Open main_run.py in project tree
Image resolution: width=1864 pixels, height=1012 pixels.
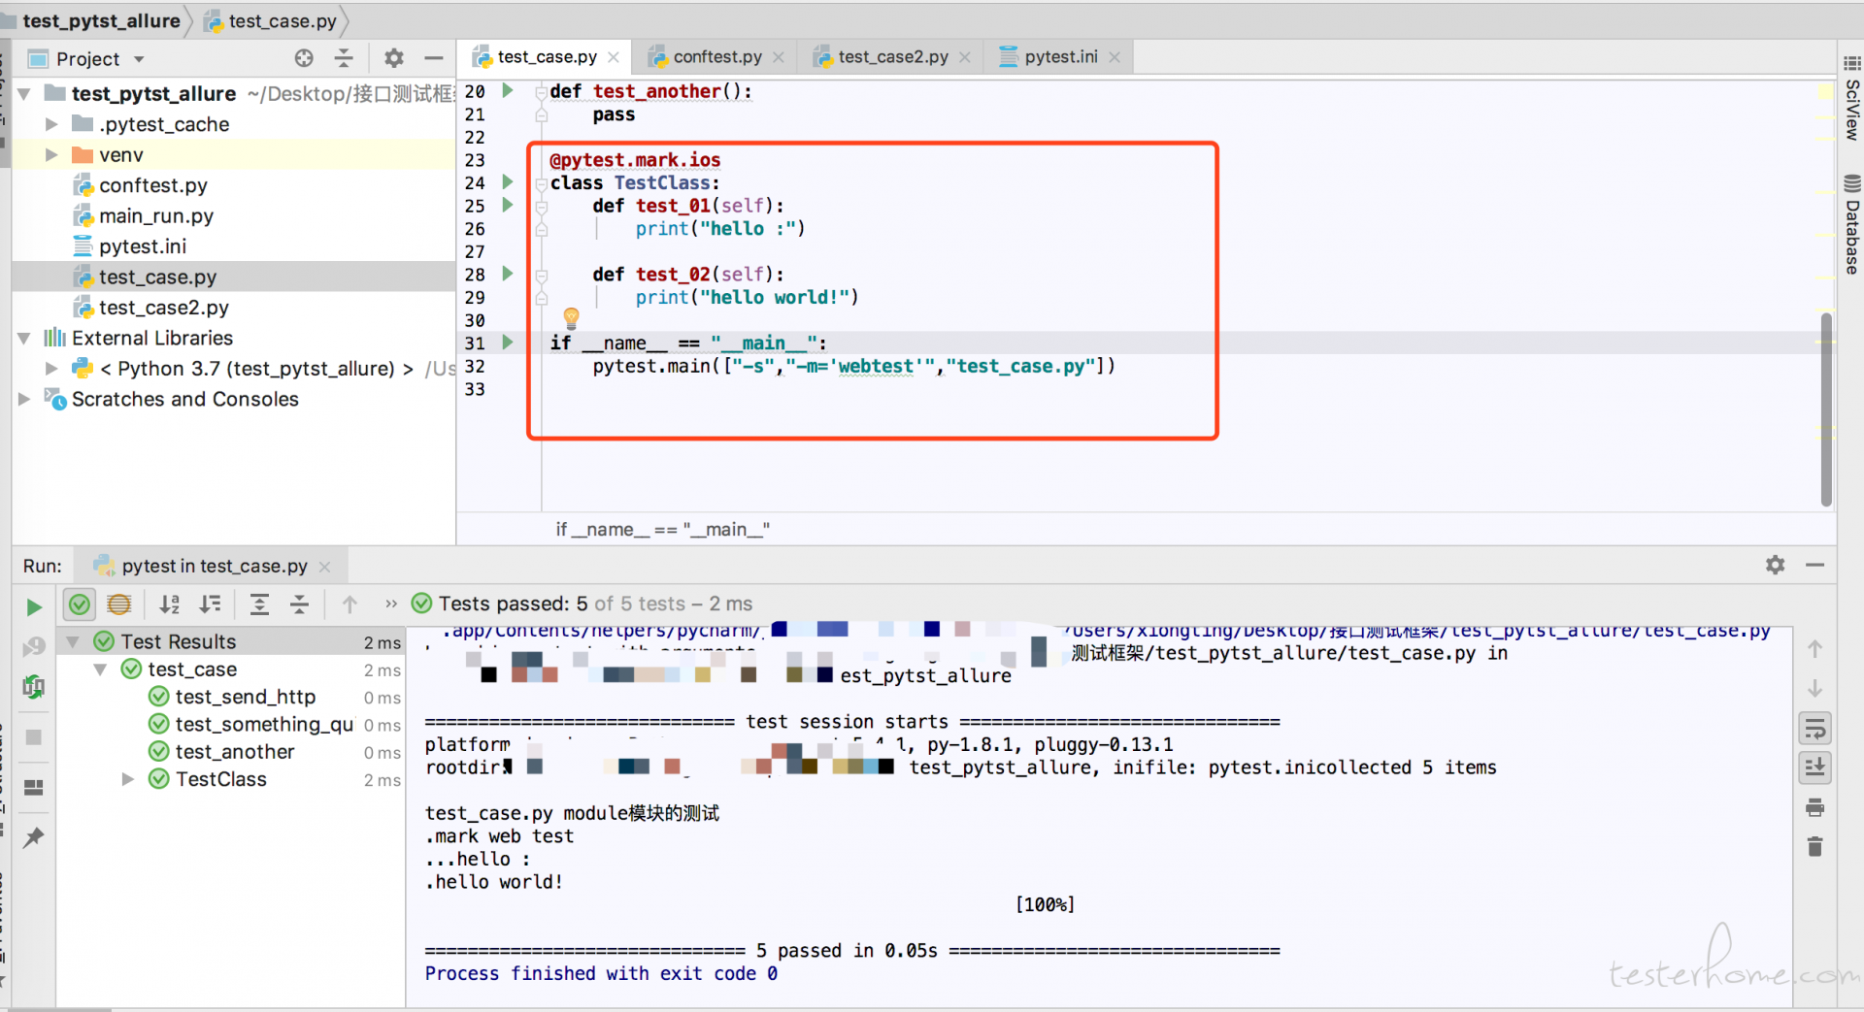[x=155, y=216]
